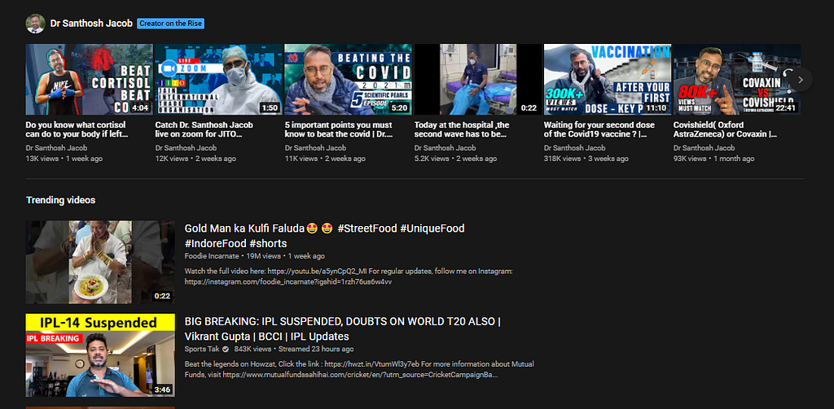834x409 pixels.
Task: Click channel name under the 318K views video
Action: click(575, 148)
